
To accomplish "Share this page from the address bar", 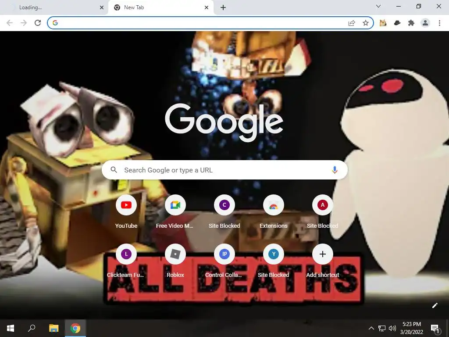I will pos(352,23).
